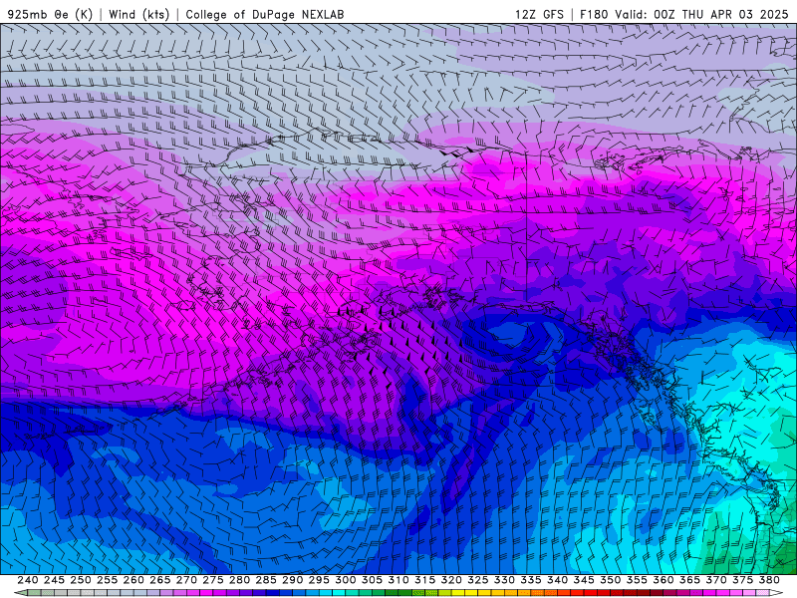797x598 pixels.
Task: Select the 305 legend value
Action: click(372, 580)
